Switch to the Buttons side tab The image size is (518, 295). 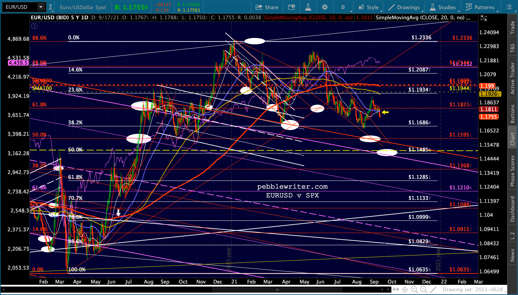[512, 114]
